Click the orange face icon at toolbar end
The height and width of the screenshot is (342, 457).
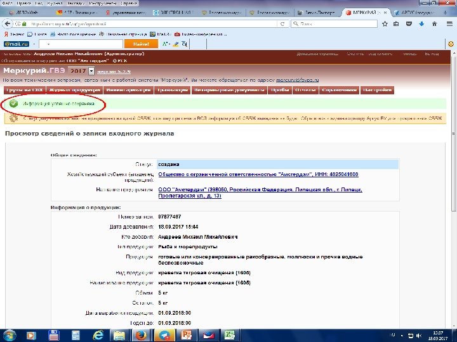[x=451, y=44]
